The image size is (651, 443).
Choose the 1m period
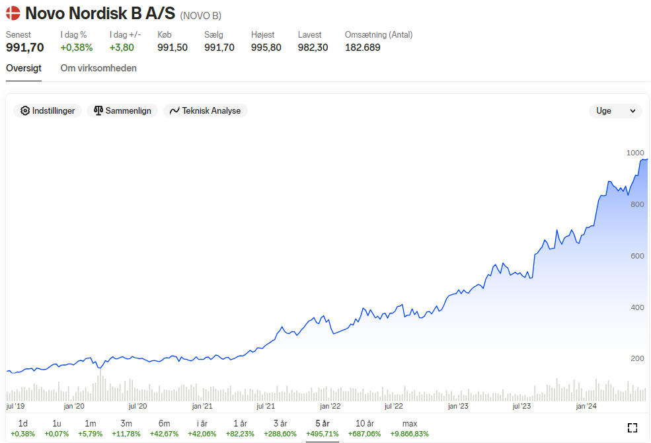90,428
